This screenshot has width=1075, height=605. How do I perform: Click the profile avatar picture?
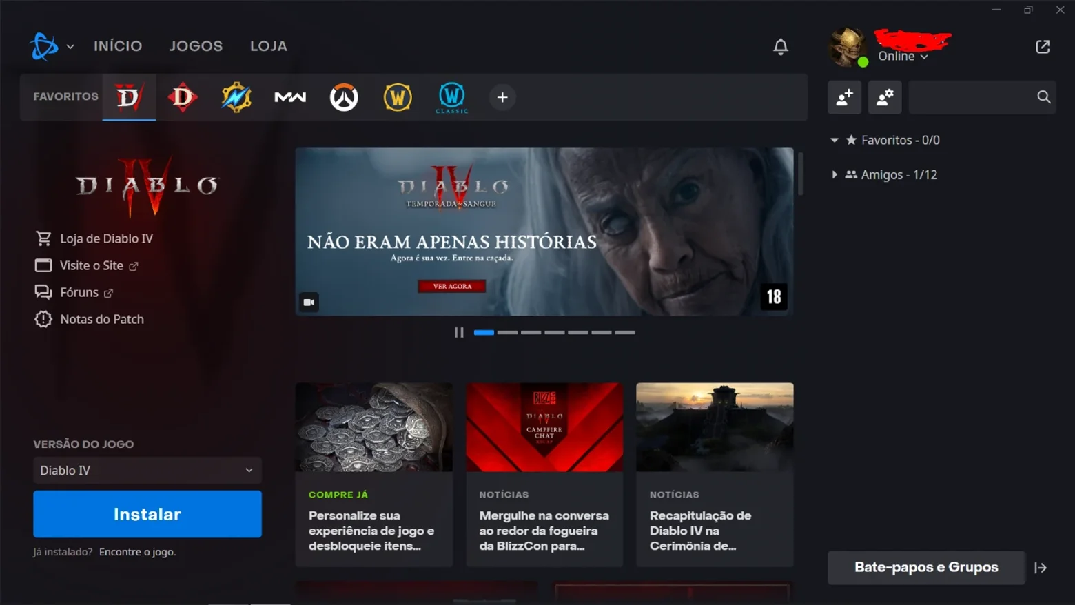848,47
